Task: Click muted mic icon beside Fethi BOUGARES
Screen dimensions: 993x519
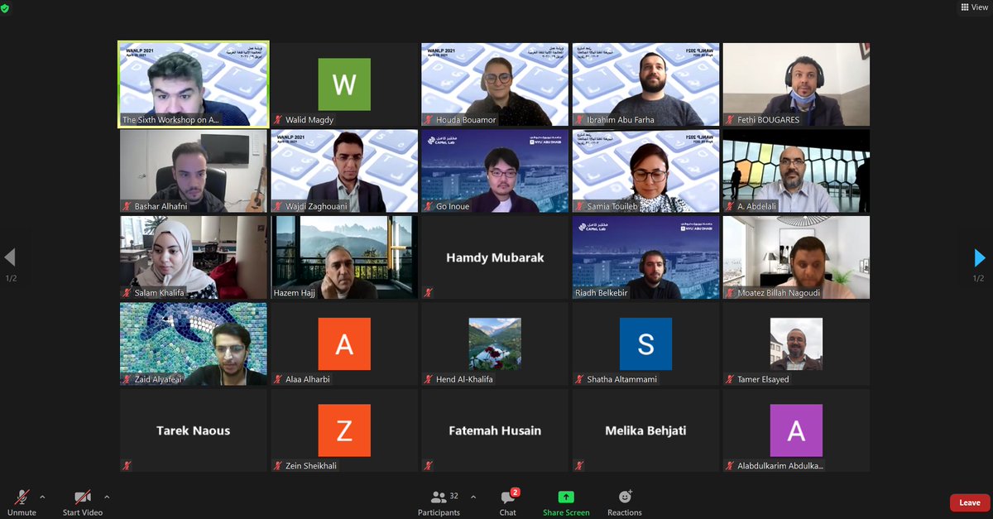Action: coord(730,120)
